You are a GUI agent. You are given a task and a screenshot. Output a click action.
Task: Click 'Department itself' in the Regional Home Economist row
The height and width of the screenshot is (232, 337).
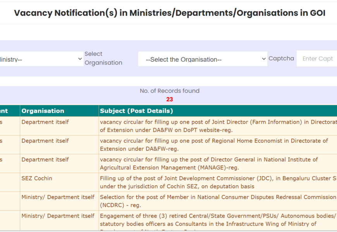click(x=45, y=141)
